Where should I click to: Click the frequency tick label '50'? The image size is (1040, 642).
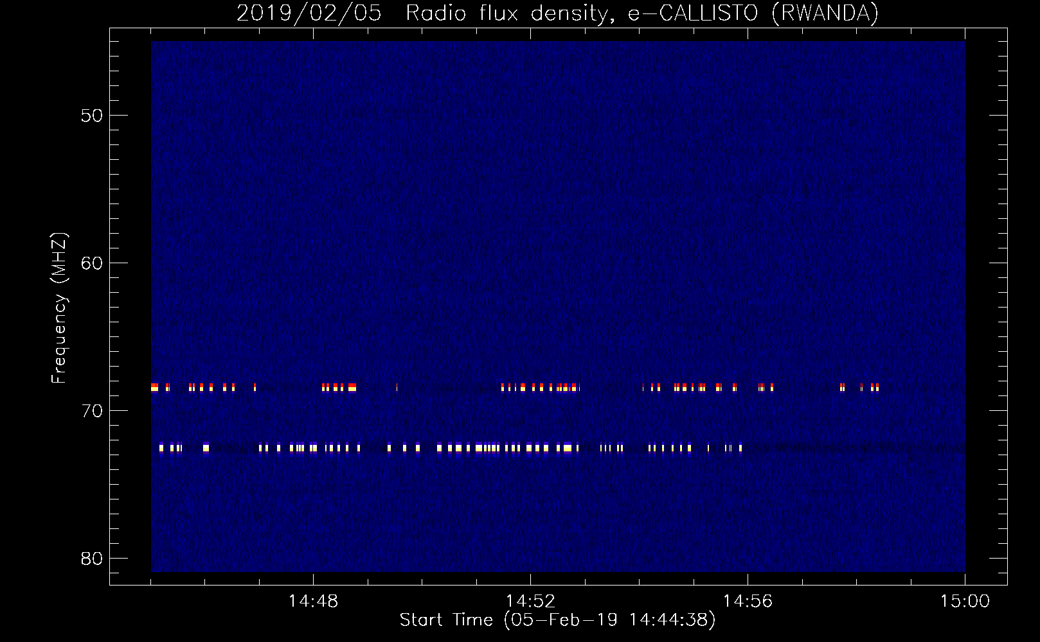(x=92, y=116)
